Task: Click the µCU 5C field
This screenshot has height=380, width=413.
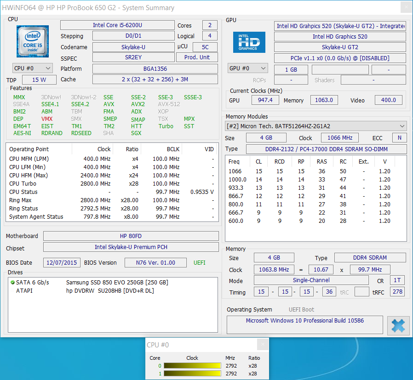Action: pyautogui.click(x=205, y=47)
